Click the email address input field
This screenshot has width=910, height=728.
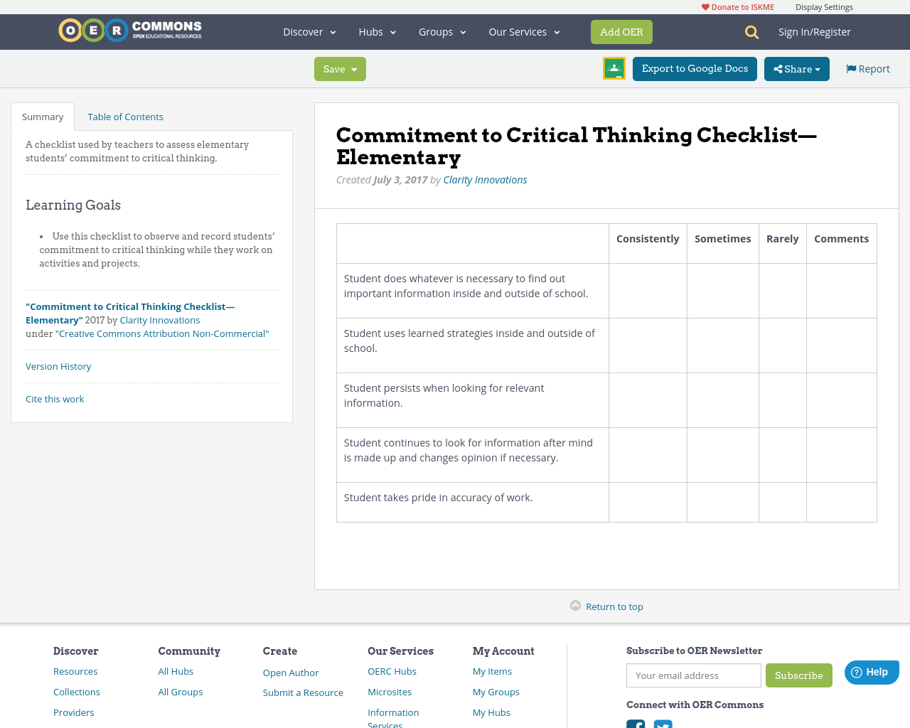point(693,675)
